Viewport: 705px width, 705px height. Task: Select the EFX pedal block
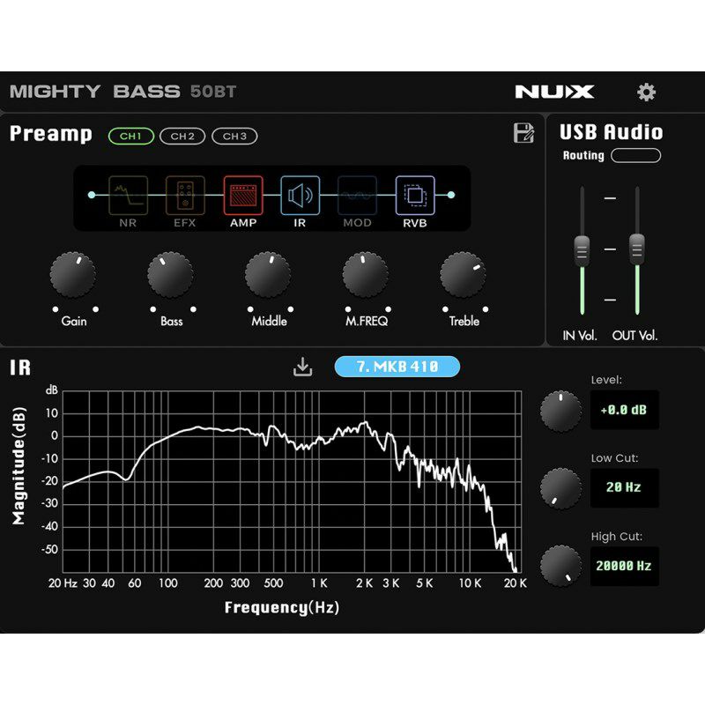coord(185,196)
